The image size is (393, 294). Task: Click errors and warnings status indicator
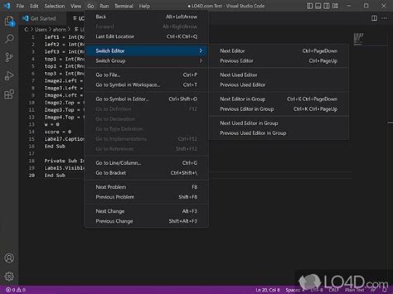pos(15,290)
